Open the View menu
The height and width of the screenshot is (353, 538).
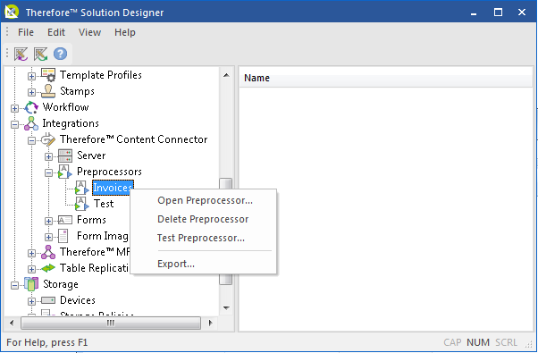click(x=90, y=32)
